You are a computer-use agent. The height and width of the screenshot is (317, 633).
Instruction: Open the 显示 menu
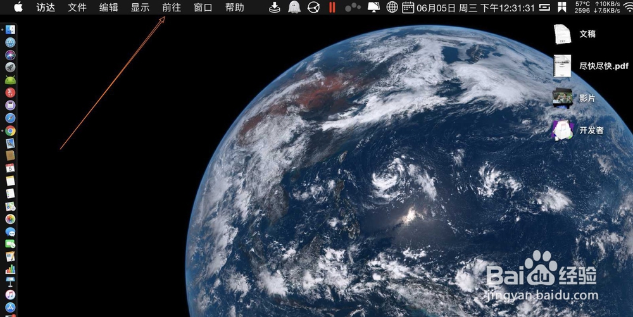point(140,7)
